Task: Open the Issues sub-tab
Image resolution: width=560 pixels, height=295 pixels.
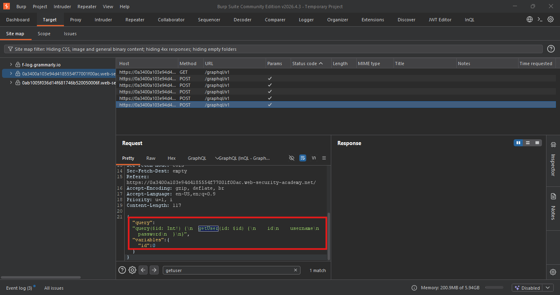Action: [70, 34]
